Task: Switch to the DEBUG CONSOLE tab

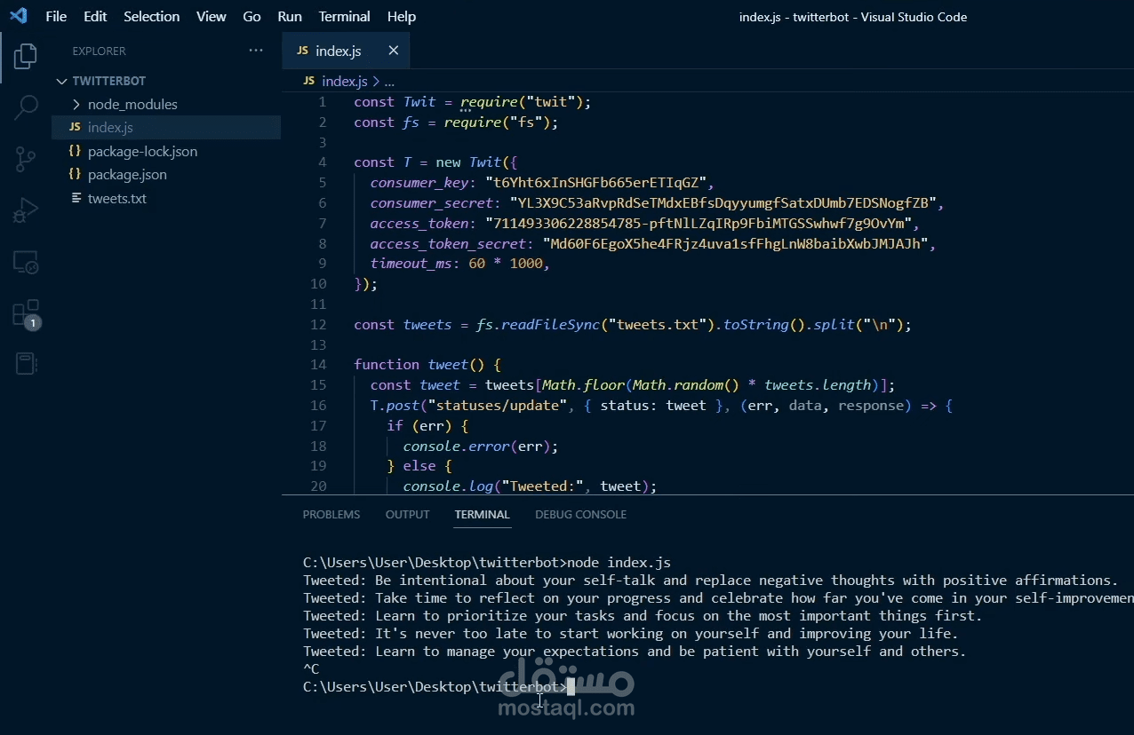Action: (580, 514)
